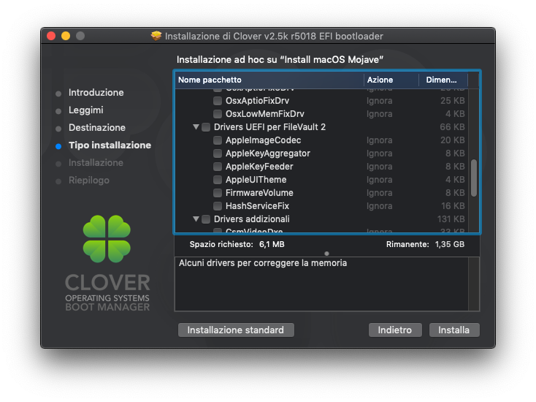This screenshot has width=536, height=402.
Task: Click the Nome pacchetto column header
Action: [269, 80]
